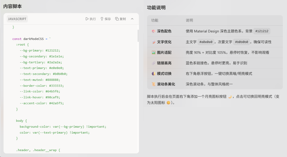The image size is (287, 157).
Task: Click the writing emoji beside 文字优化
Action: point(154,42)
